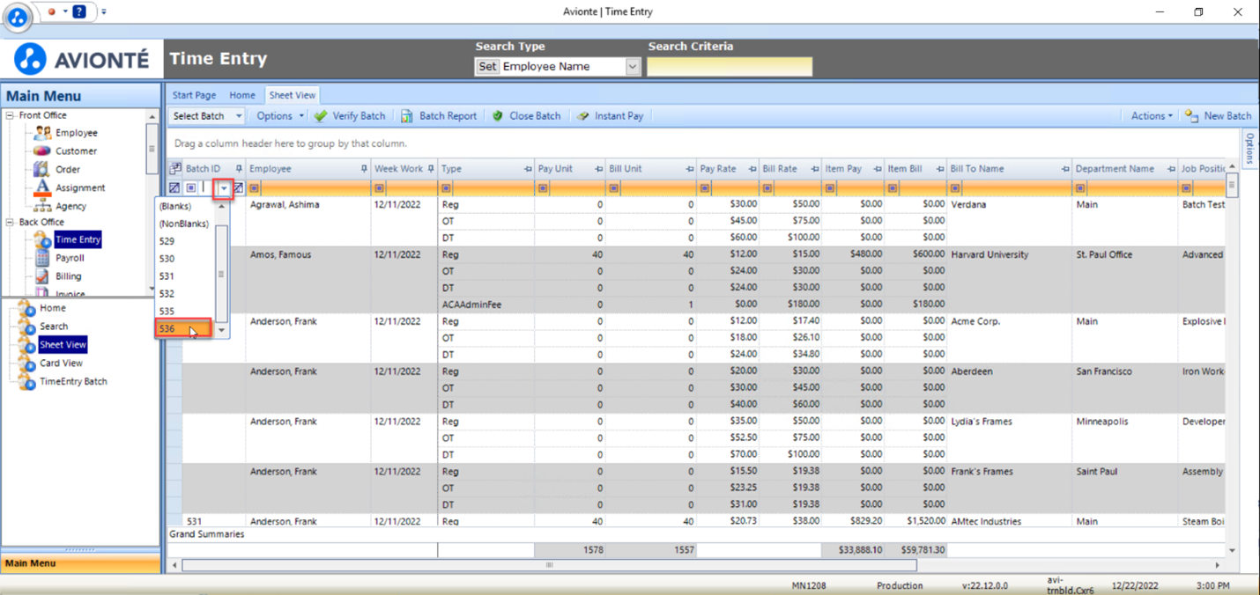This screenshot has height=595, width=1260.
Task: Toggle pin on Bill Unit column header
Action: tap(690, 169)
